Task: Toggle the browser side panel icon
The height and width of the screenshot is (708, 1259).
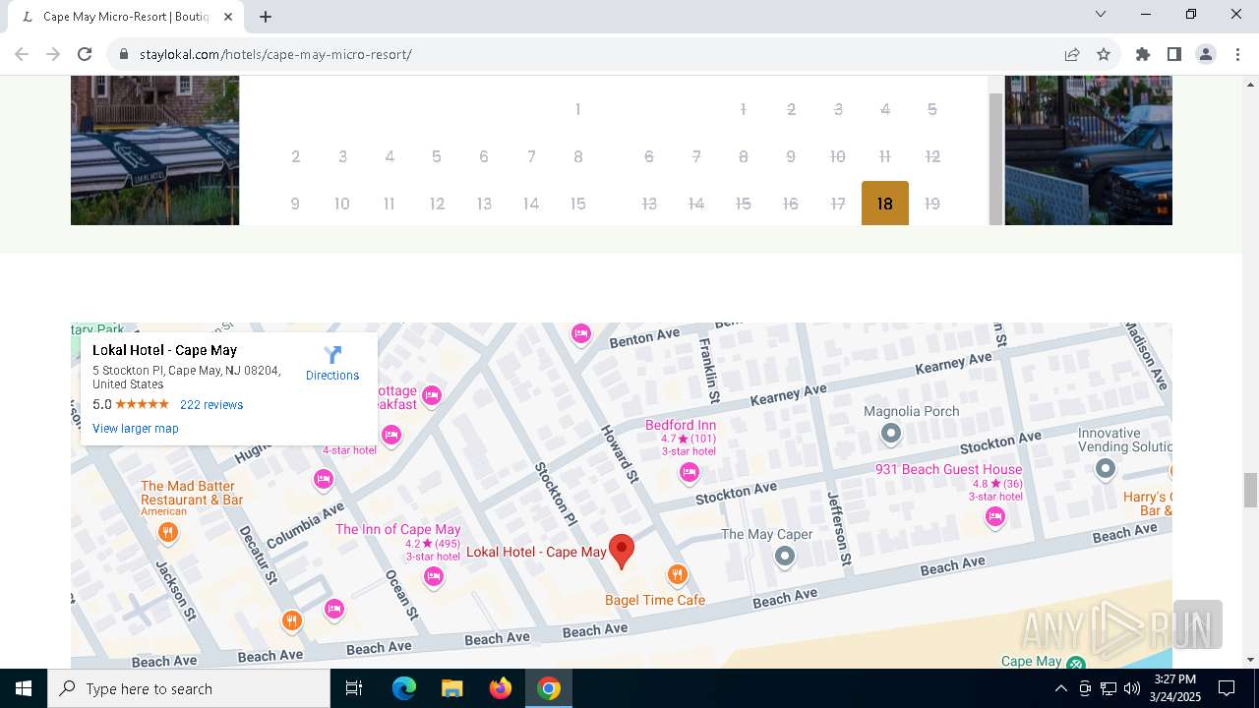Action: click(1174, 54)
